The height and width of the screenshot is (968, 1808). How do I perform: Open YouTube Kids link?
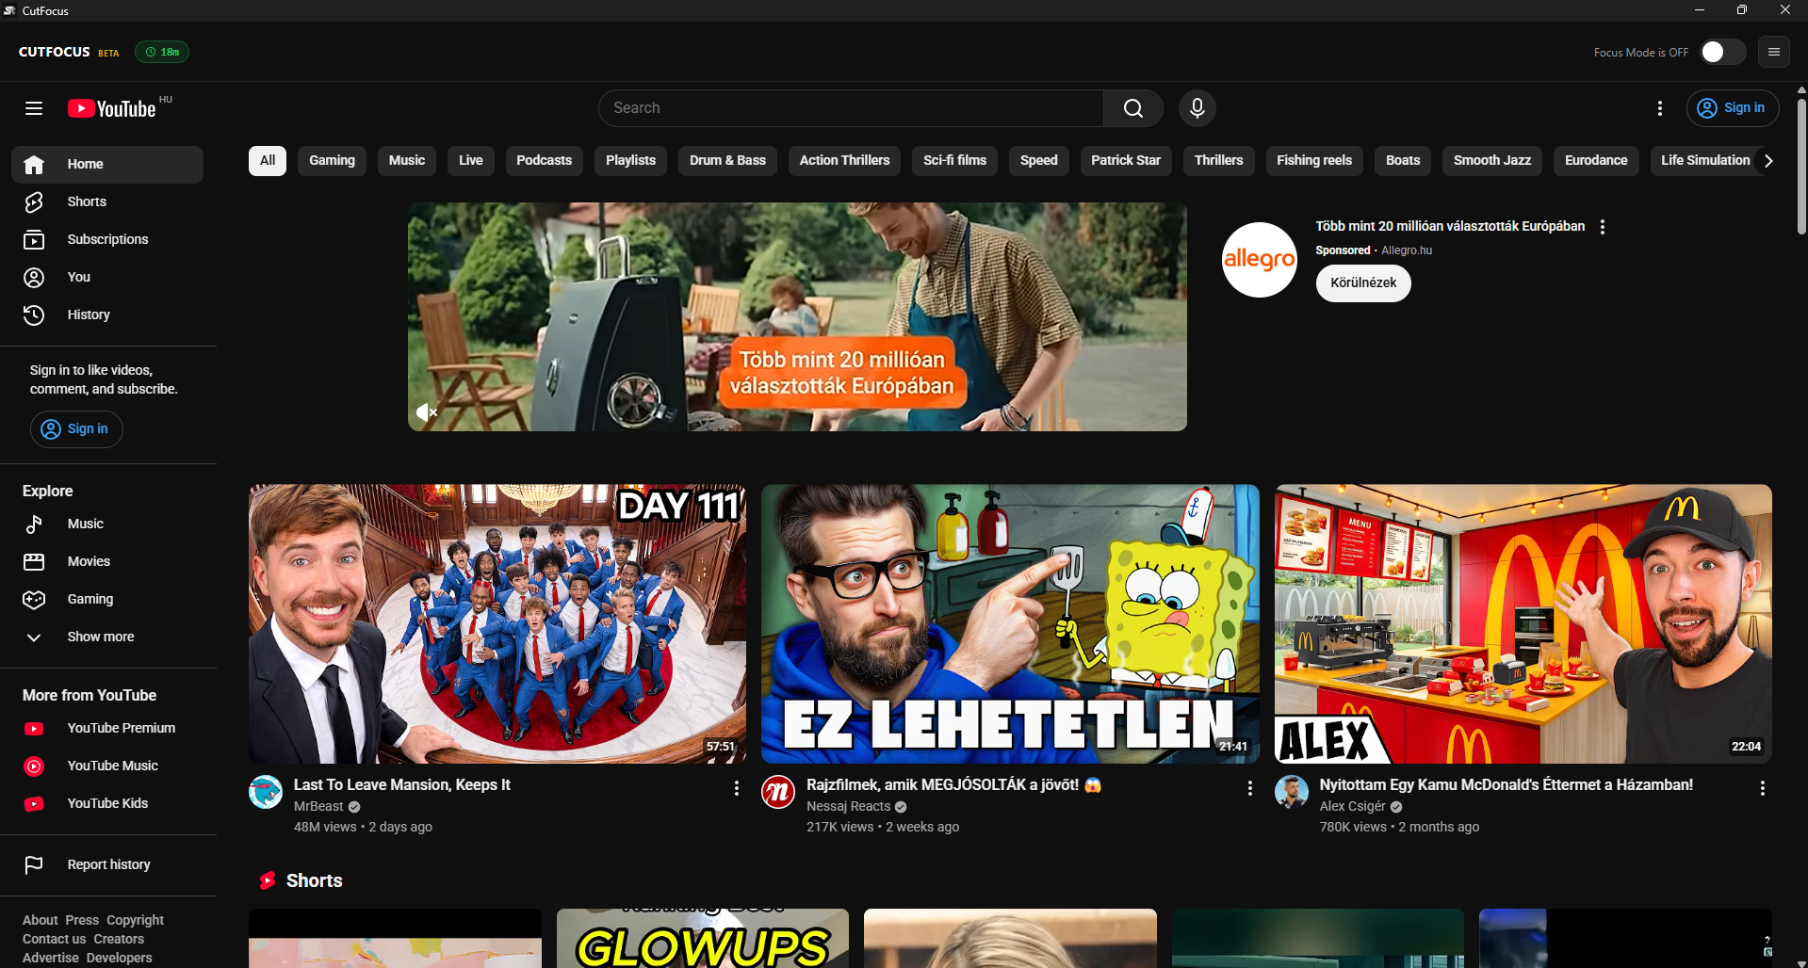coord(107,804)
